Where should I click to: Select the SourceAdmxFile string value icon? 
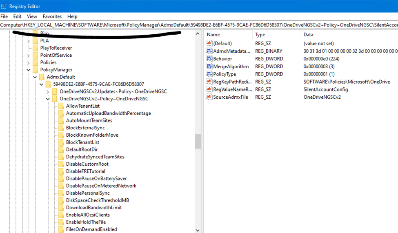point(209,97)
